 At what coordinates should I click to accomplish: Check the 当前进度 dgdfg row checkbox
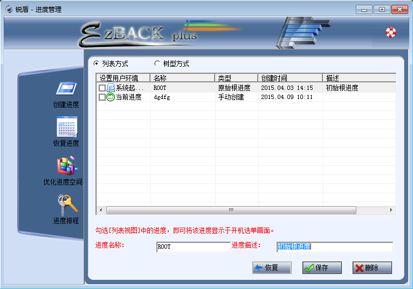(102, 97)
